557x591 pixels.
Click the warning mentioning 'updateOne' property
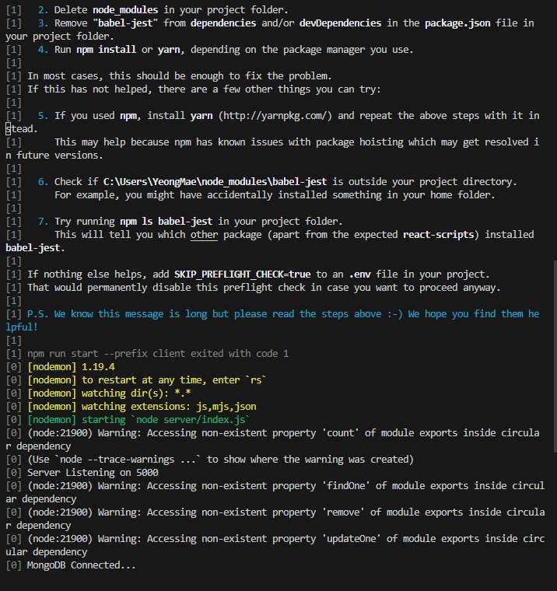tap(275, 545)
